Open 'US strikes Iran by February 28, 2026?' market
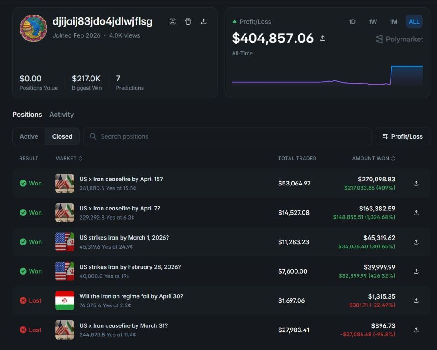This screenshot has width=437, height=350. (130, 267)
